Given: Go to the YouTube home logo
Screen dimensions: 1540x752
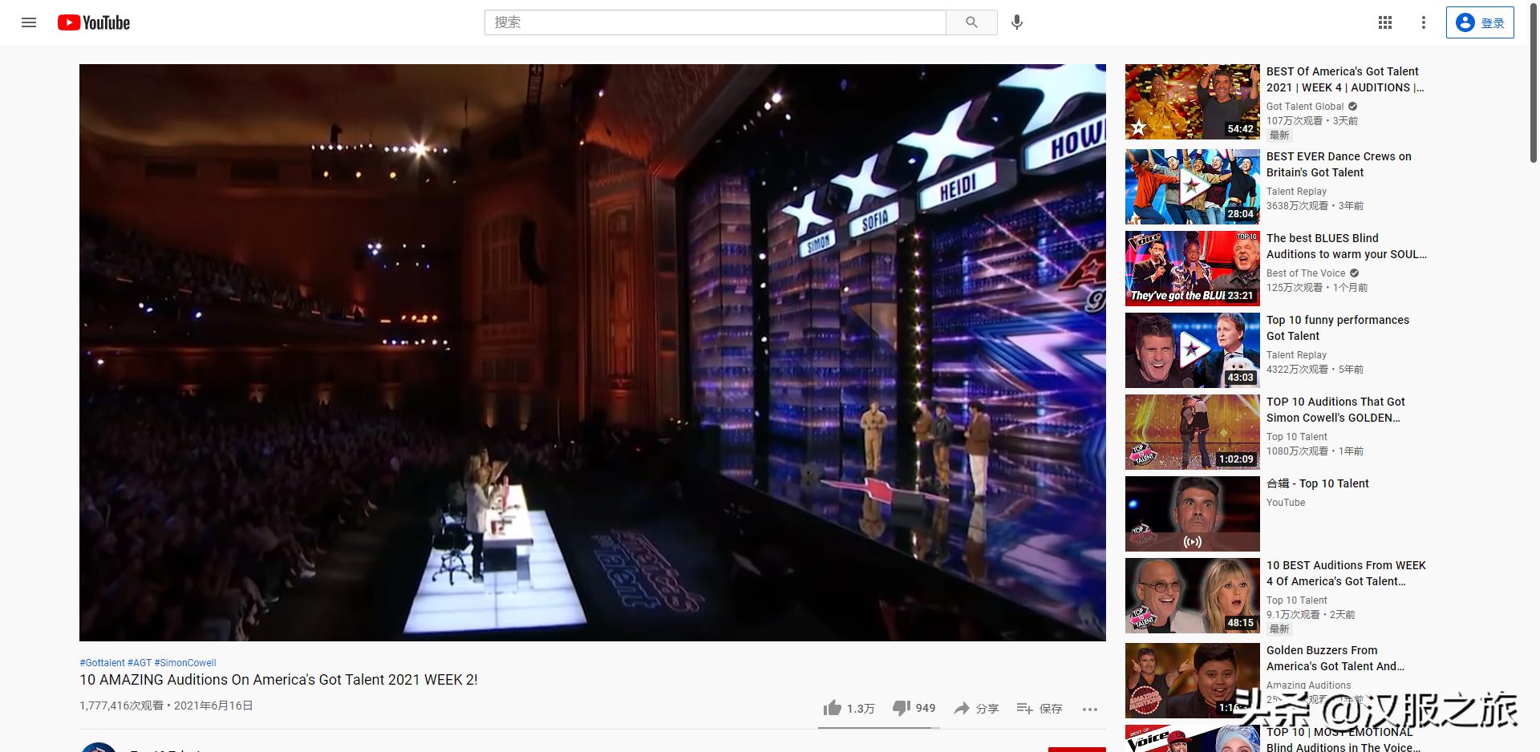Looking at the screenshot, I should pyautogui.click(x=94, y=22).
